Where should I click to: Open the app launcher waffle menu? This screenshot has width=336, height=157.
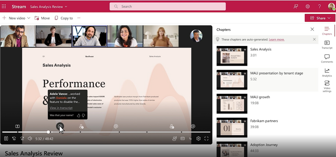click(x=4, y=6)
